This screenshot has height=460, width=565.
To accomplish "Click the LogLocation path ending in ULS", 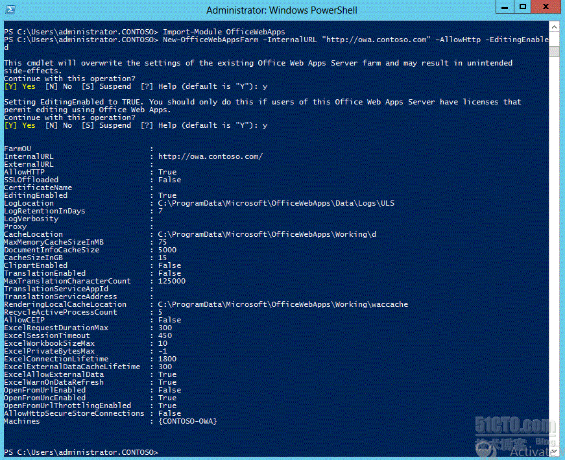I will [x=276, y=203].
